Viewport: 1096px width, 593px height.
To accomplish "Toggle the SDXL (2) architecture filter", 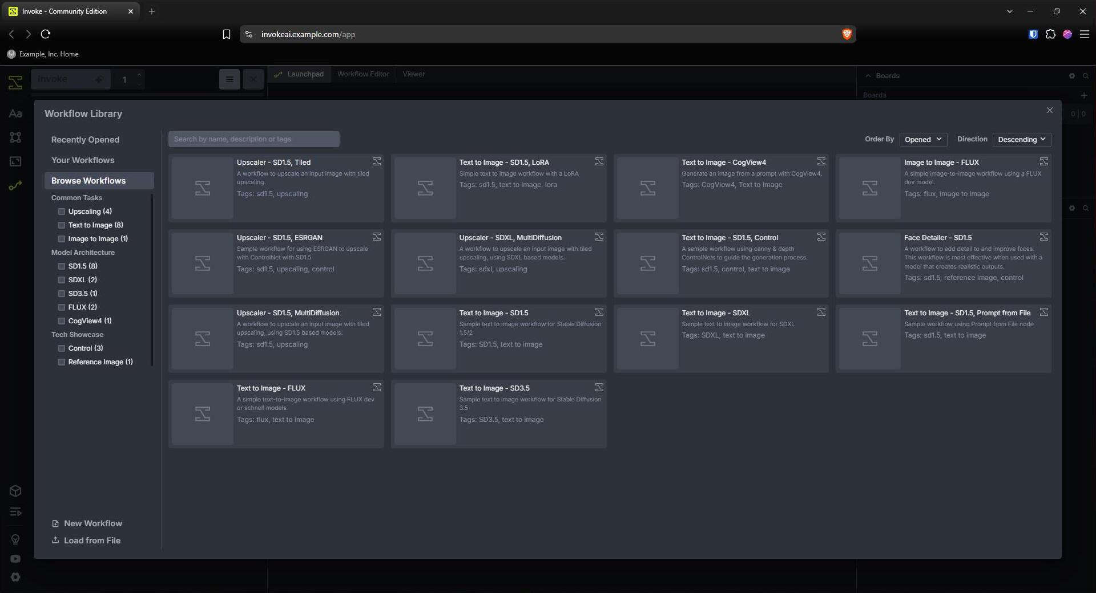I will pyautogui.click(x=62, y=280).
